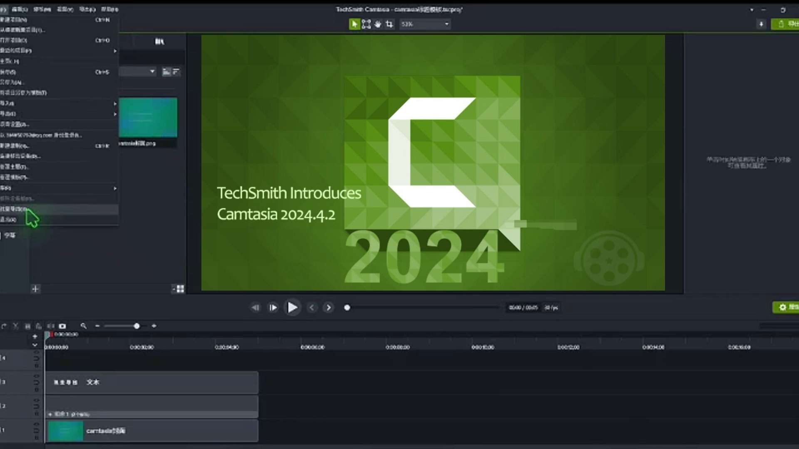The height and width of the screenshot is (449, 799).
Task: Choose the Save entry with Ctrl+S shortcut
Action: 58,72
